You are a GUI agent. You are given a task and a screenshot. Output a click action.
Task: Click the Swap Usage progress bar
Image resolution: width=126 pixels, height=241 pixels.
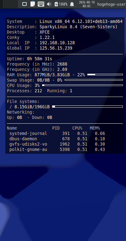pyautogui.click(x=94, y=80)
